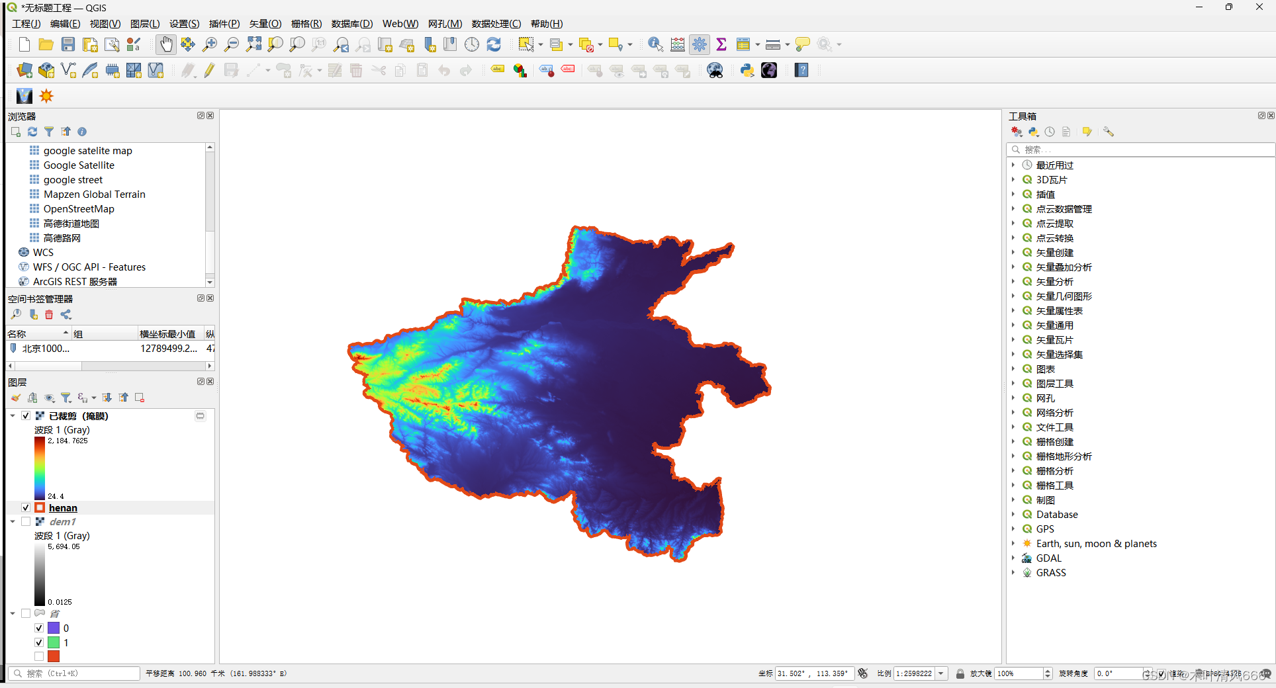Image resolution: width=1276 pixels, height=688 pixels.
Task: Open the measure tool dropdown arrow
Action: click(788, 44)
